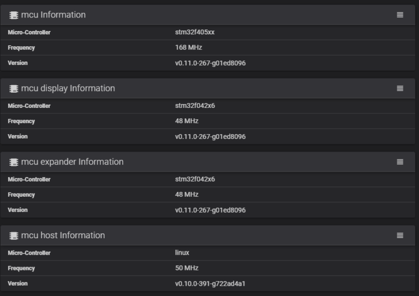Collapse the mcu expander Information header
Viewport: 419px width, 296px height.
pyautogui.click(x=73, y=162)
